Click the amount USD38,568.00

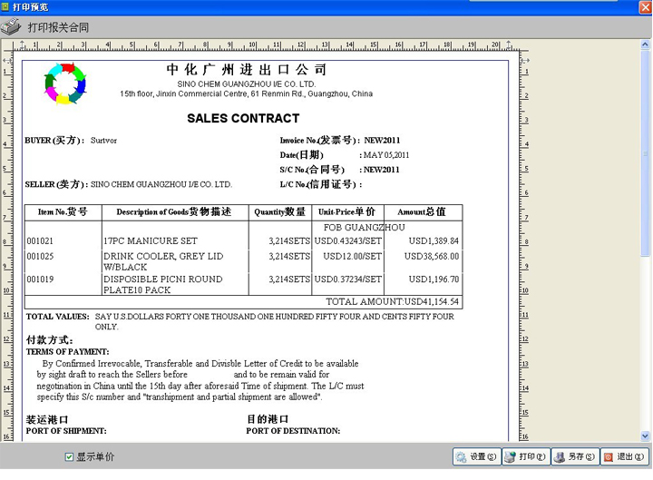pyautogui.click(x=432, y=256)
